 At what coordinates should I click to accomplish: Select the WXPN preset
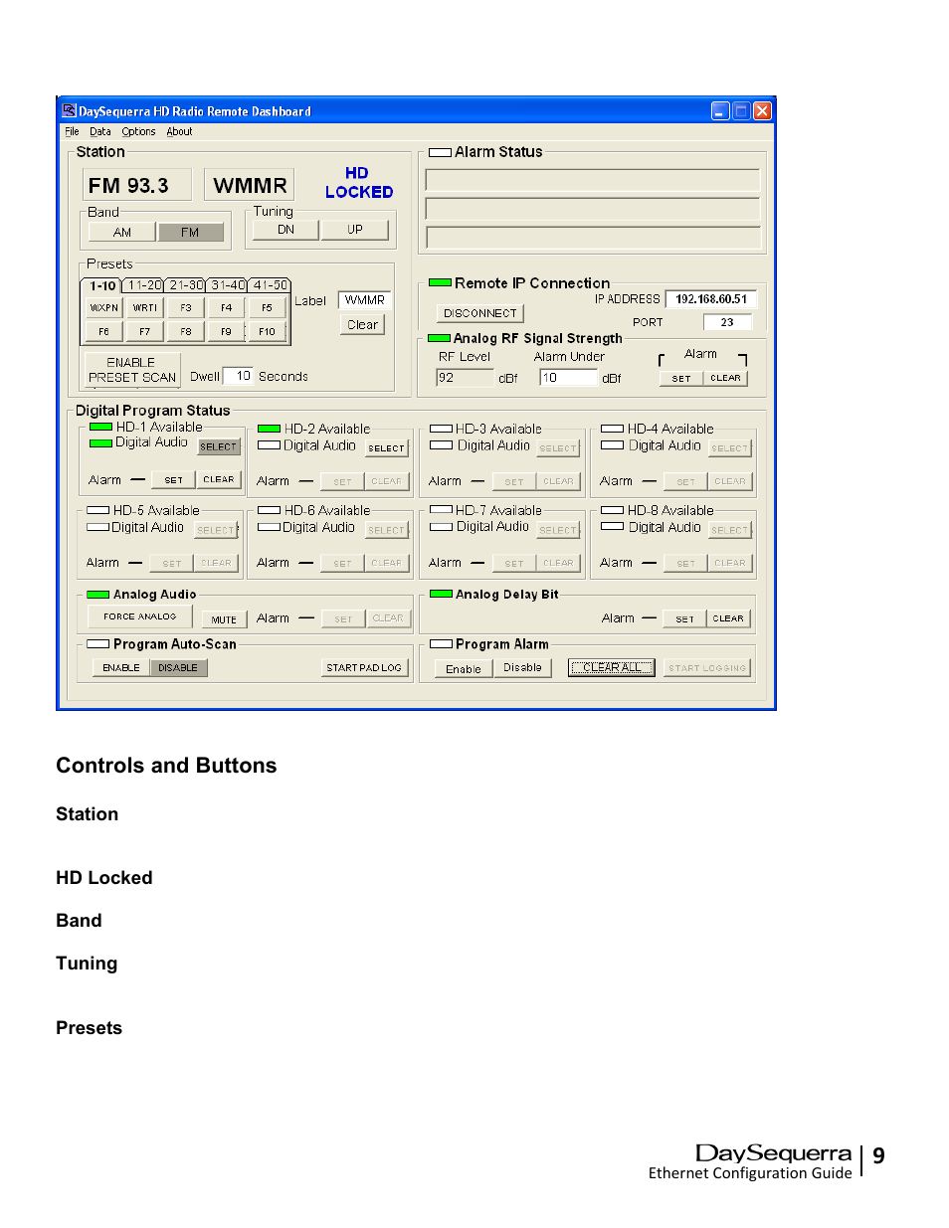pyautogui.click(x=103, y=308)
